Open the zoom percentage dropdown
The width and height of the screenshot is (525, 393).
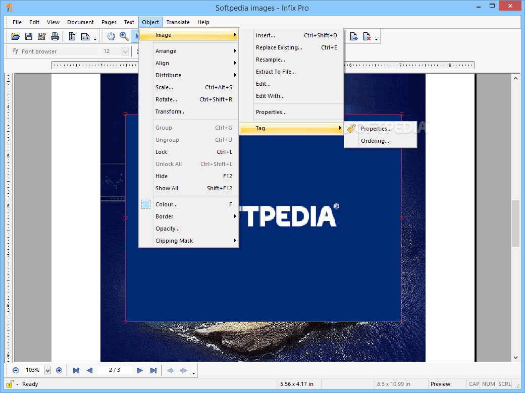47,370
